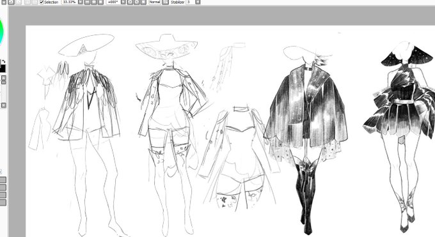Pick a hue on the color wheel
Screen dimensions: 435x237
[2, 32]
